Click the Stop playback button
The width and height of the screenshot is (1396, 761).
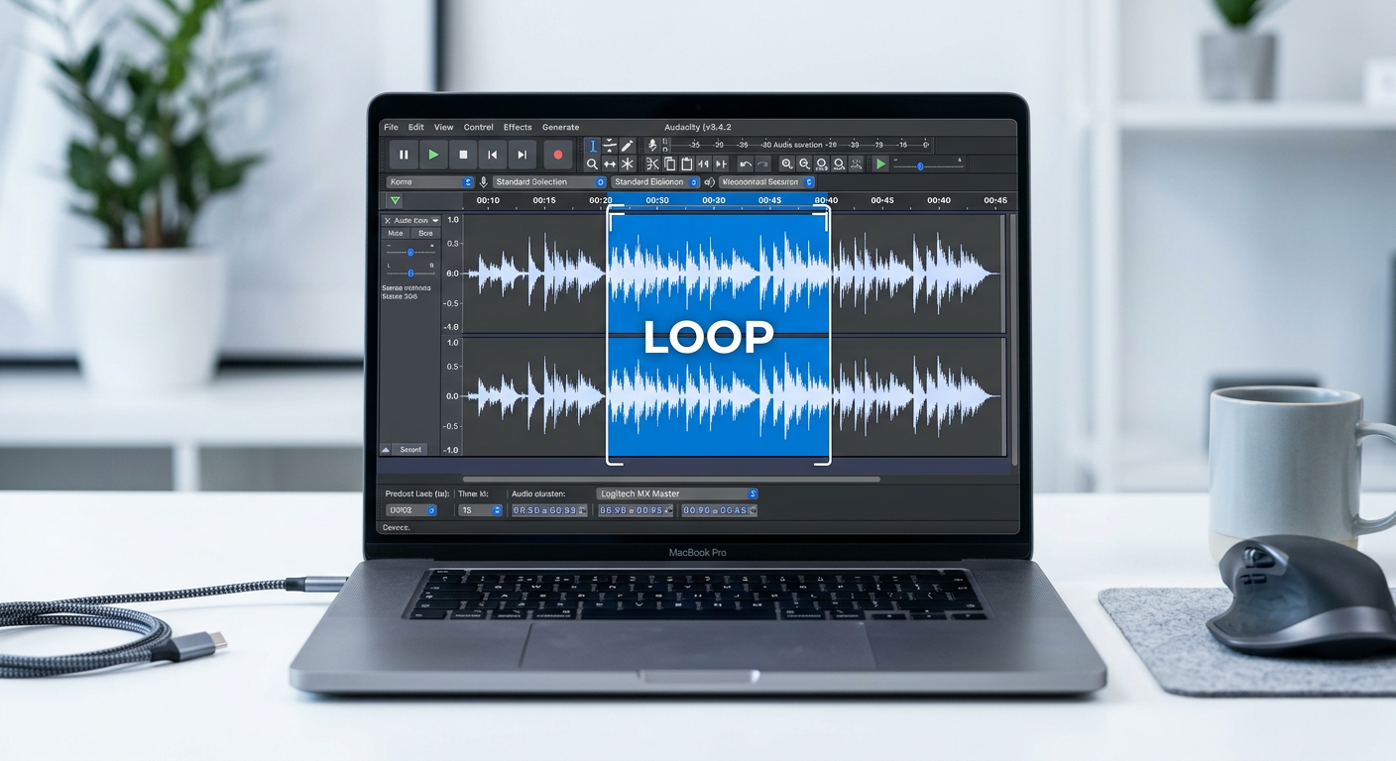click(463, 155)
